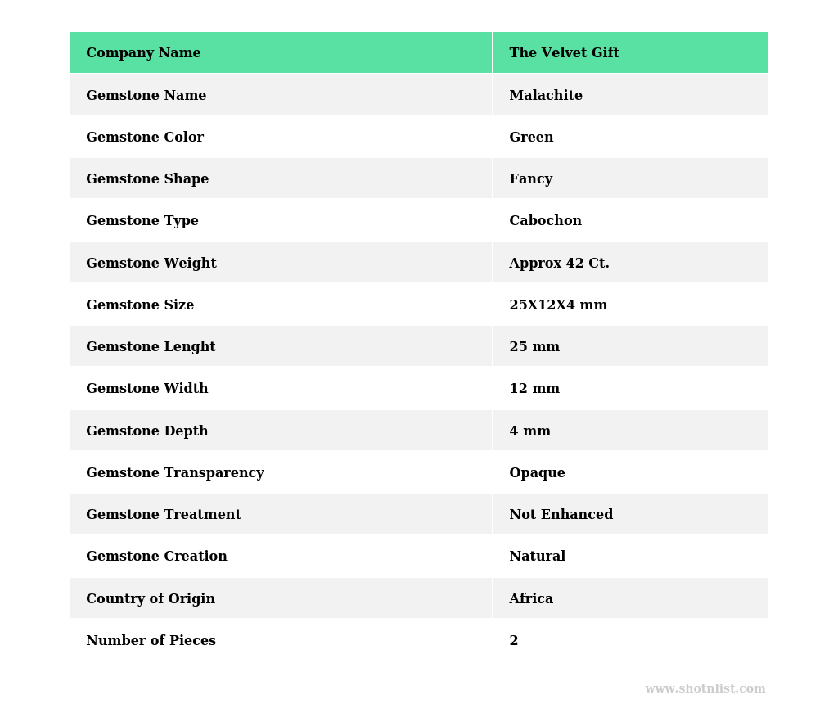Select the Green value
838x722 pixels.
531,138
